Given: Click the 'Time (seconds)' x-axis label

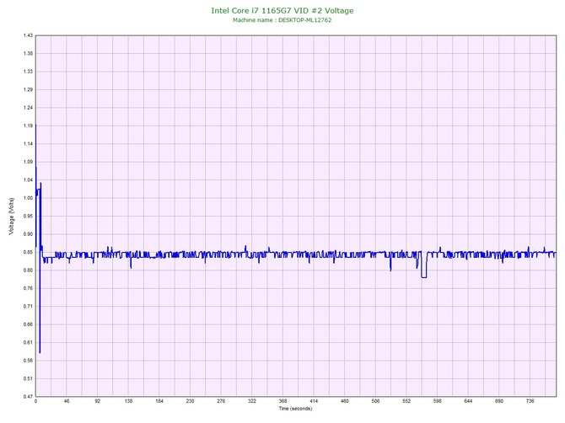Looking at the screenshot, I should (x=295, y=409).
